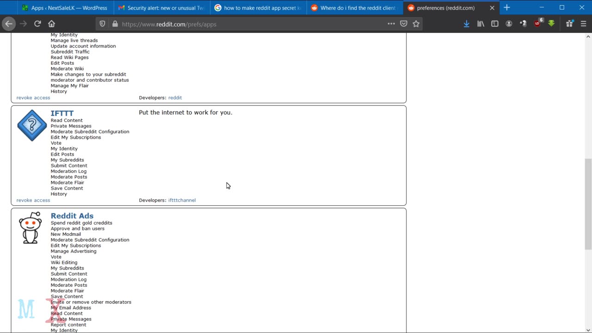Click 'Read Wiki Pages' permission text

(70, 57)
